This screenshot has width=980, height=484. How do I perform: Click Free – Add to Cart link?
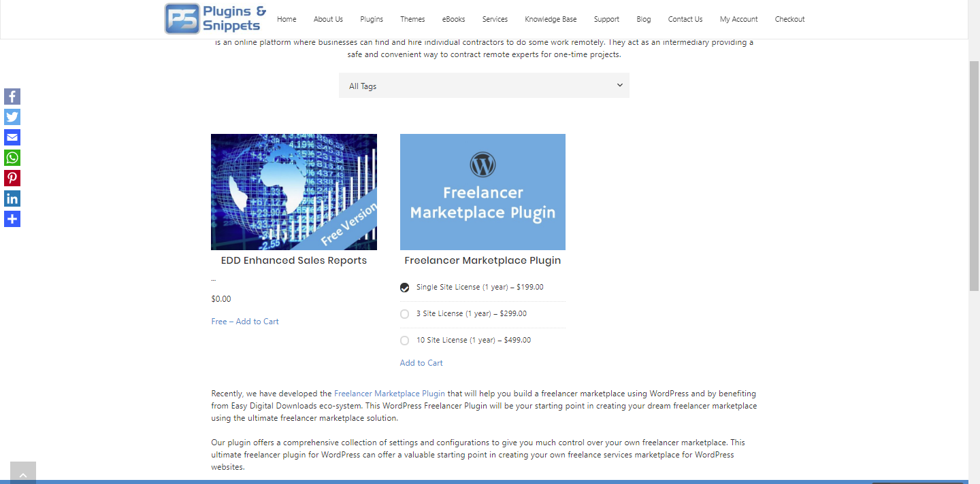245,322
